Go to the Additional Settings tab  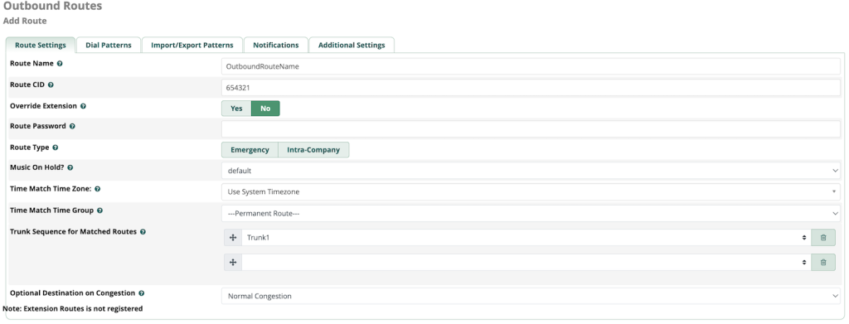point(352,45)
